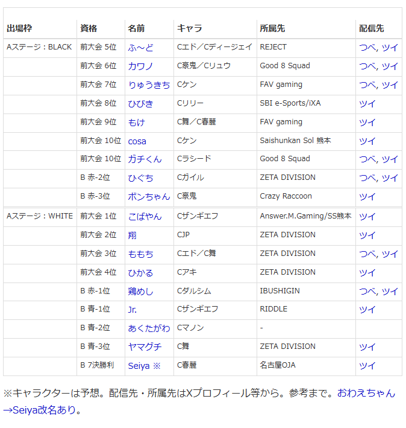Select the B 7決勝利 qualification cell
Viewport: 406px width, 428px height.
pos(101,365)
